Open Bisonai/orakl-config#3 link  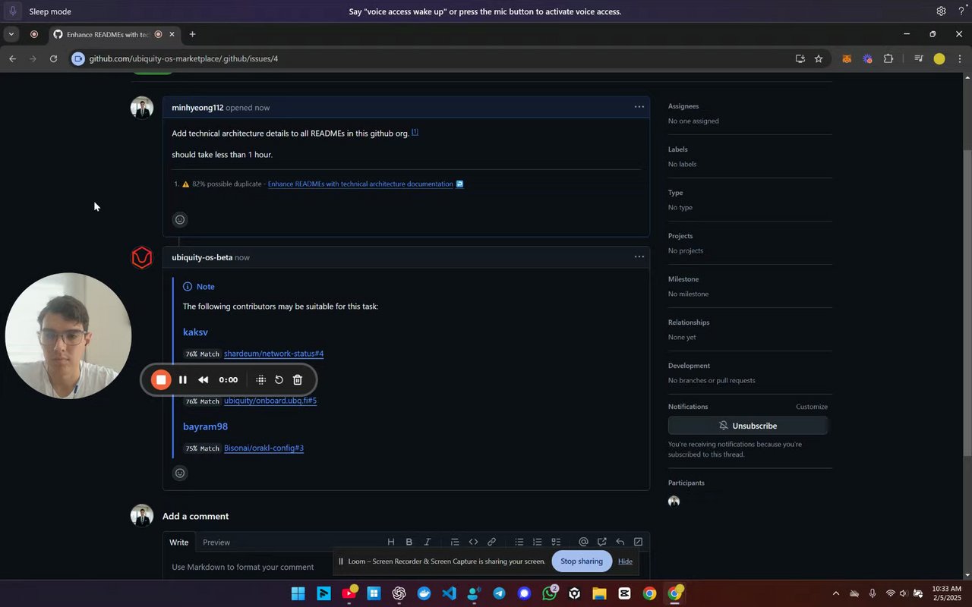coord(264,448)
